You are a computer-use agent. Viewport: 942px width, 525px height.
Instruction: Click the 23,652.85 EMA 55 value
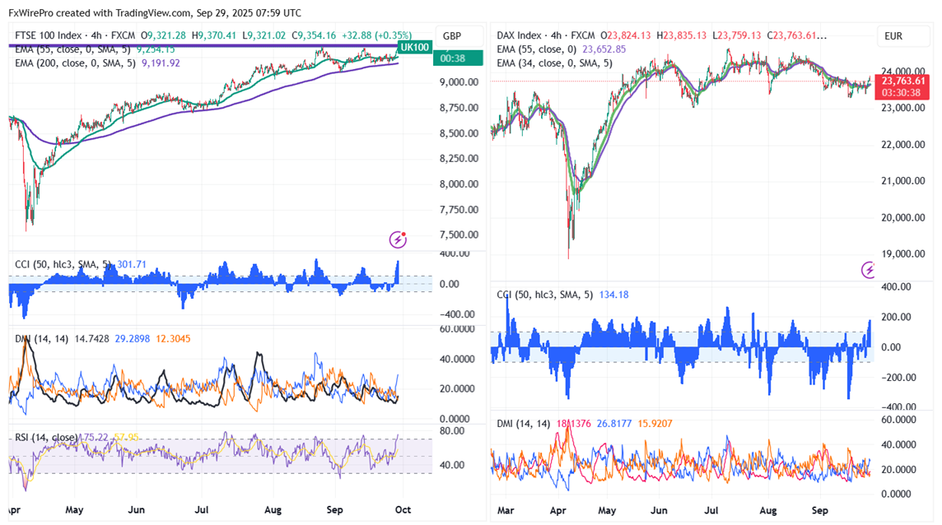604,49
